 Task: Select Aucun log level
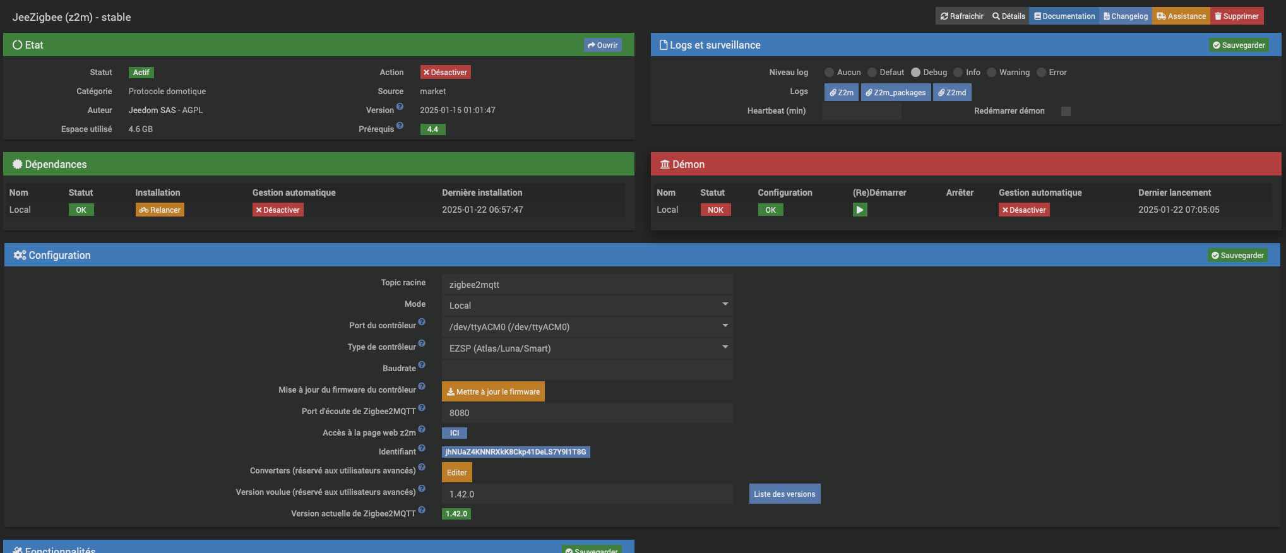click(x=830, y=73)
